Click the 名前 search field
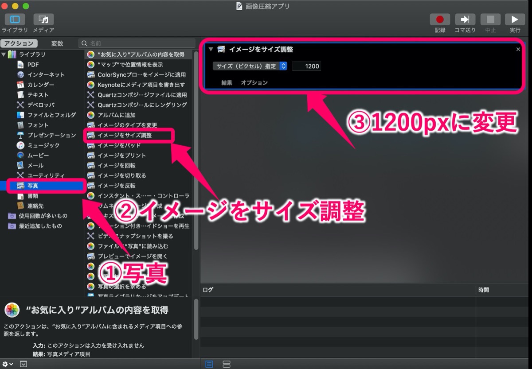This screenshot has height=369, width=532. 137,43
